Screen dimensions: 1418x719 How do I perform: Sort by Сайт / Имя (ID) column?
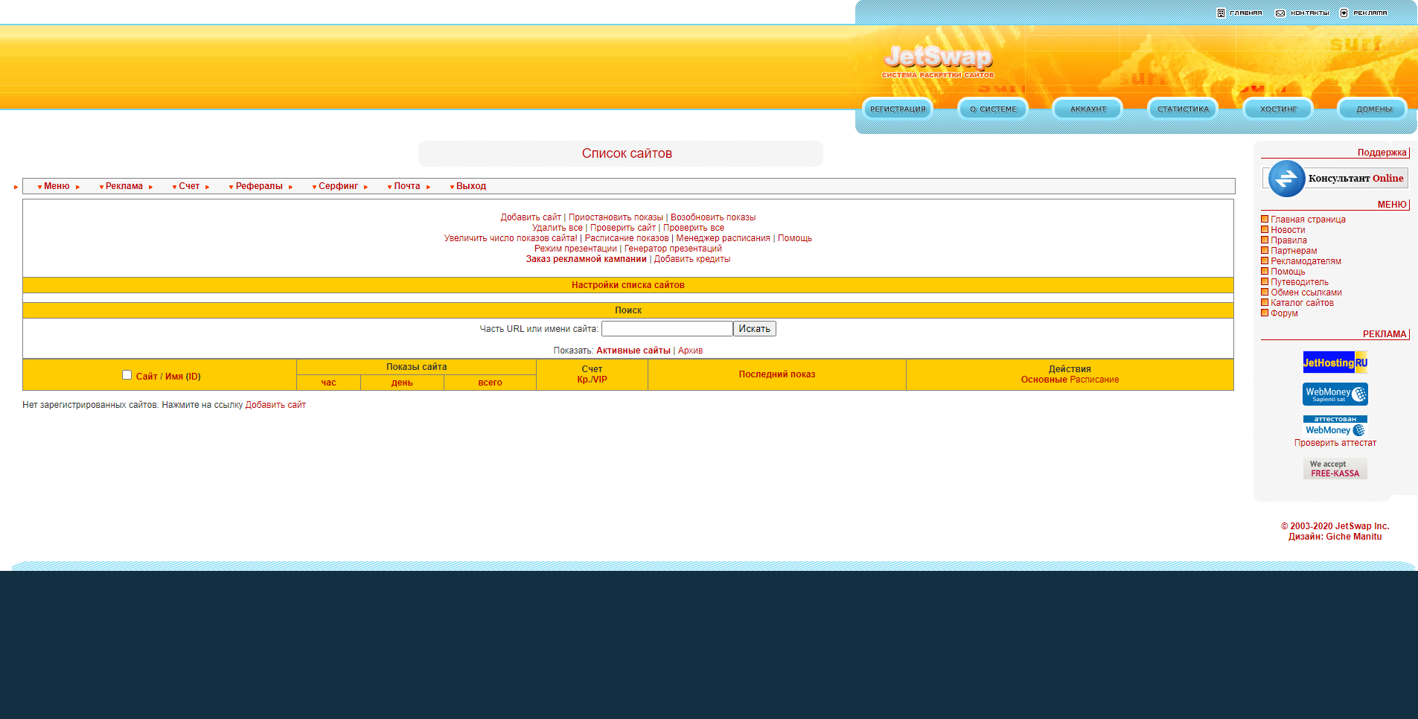[x=168, y=377]
